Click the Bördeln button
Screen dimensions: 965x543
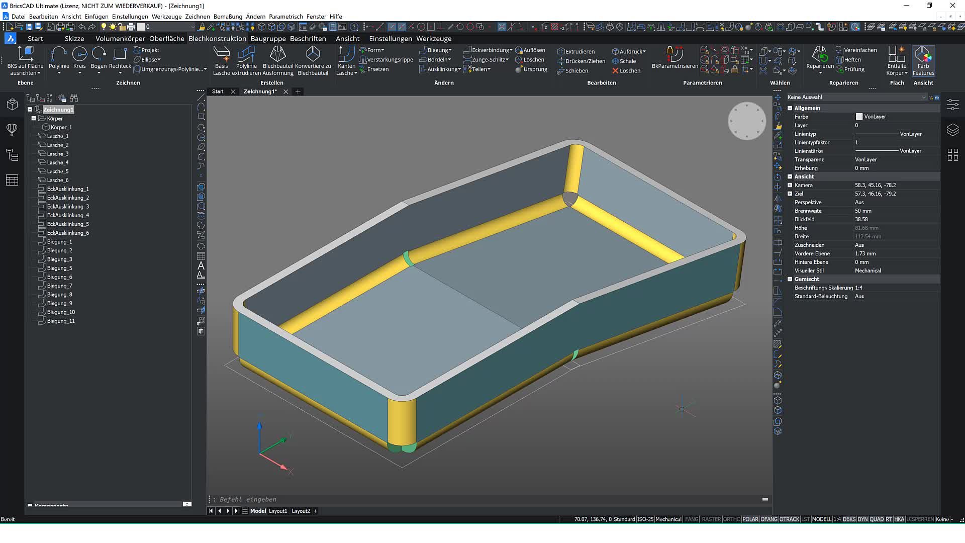tap(435, 60)
